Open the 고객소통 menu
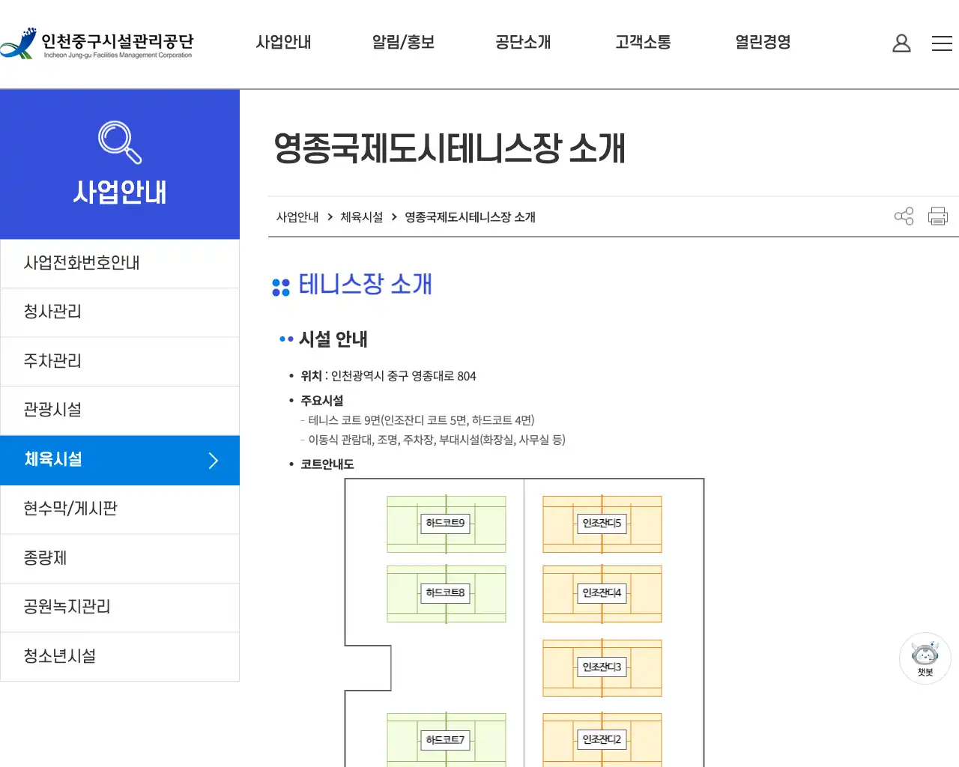This screenshot has width=959, height=767. tap(642, 43)
